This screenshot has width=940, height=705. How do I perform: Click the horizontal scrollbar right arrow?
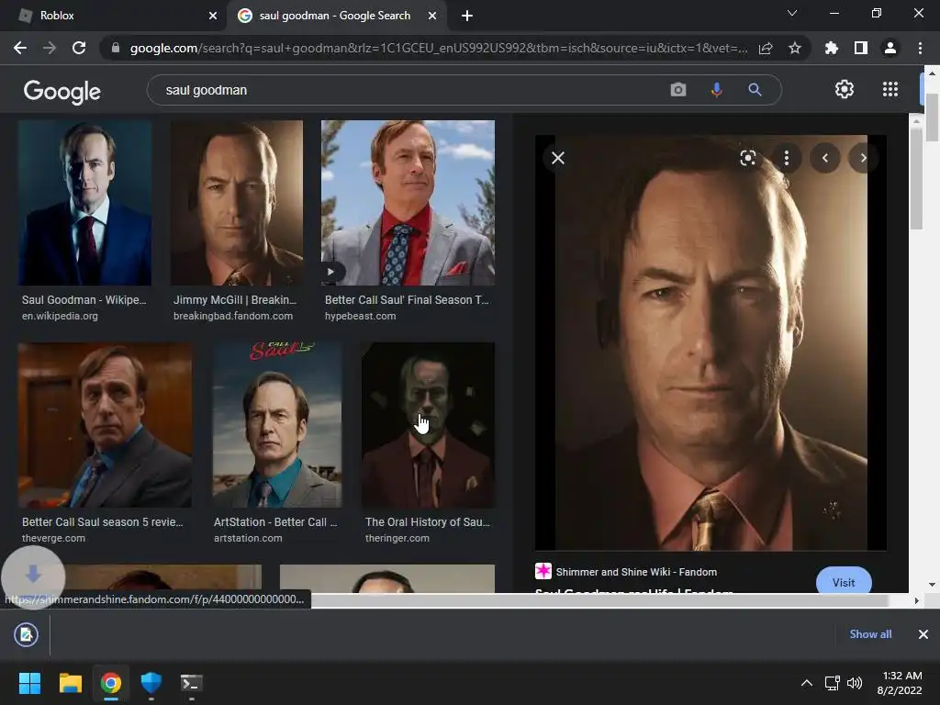(x=917, y=600)
